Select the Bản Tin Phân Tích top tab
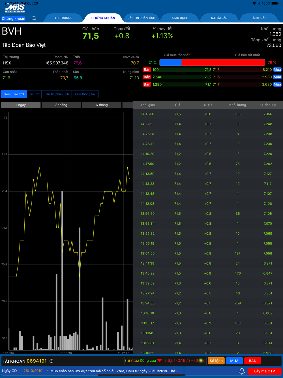 coord(141,18)
